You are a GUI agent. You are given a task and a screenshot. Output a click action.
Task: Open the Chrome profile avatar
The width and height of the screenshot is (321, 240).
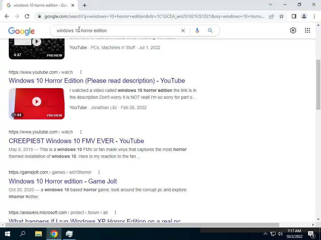[304, 16]
